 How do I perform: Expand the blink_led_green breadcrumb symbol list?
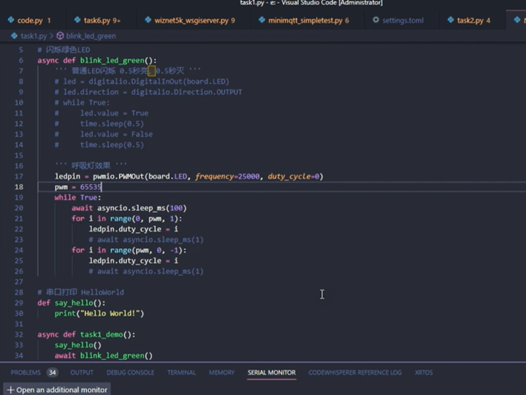(x=91, y=35)
